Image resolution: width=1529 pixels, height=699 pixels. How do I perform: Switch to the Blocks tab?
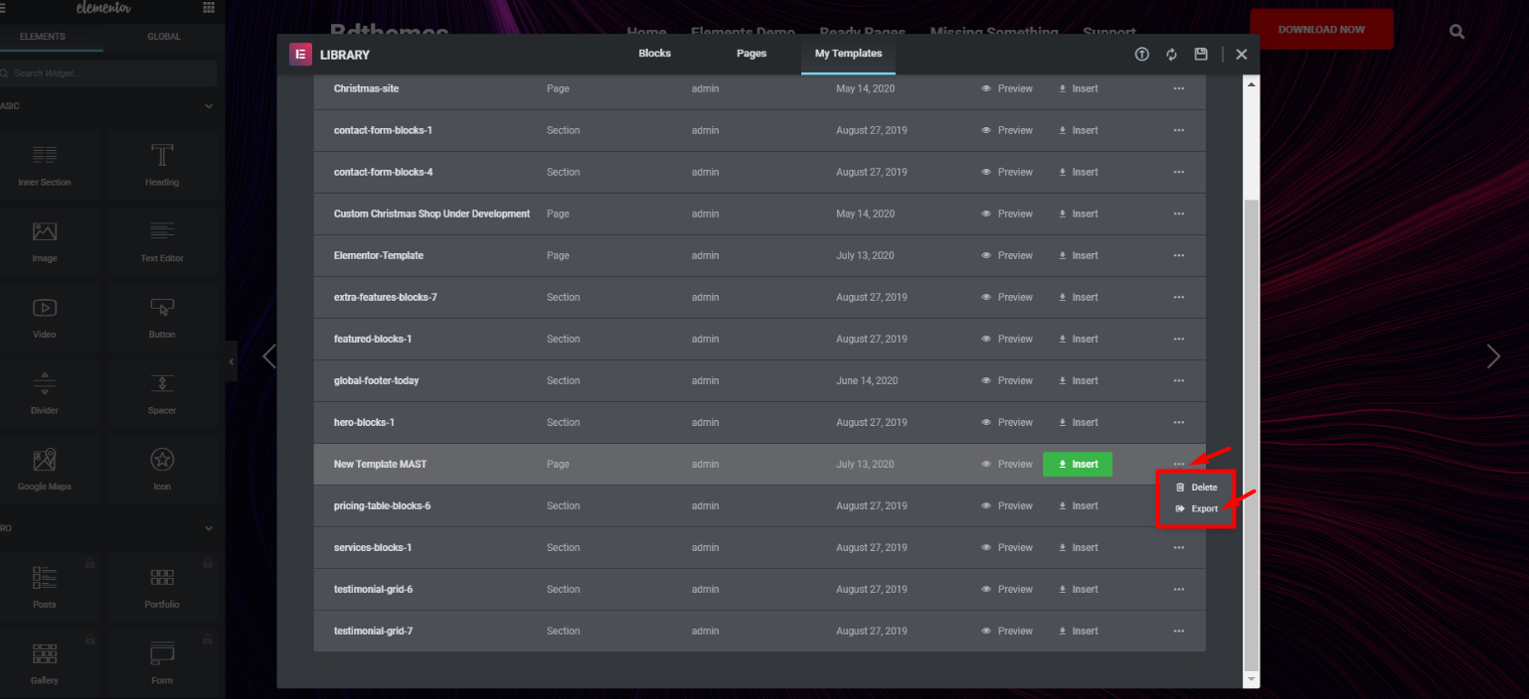pos(654,54)
